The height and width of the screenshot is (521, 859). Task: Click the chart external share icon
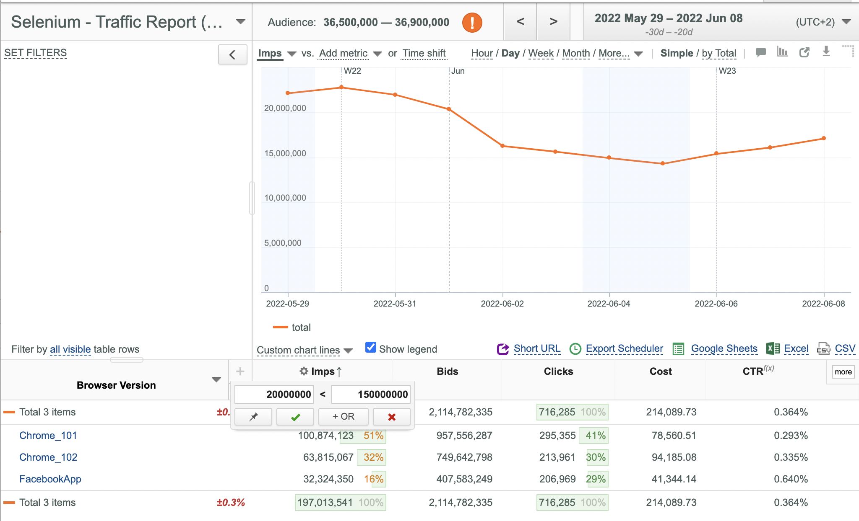[x=804, y=52]
